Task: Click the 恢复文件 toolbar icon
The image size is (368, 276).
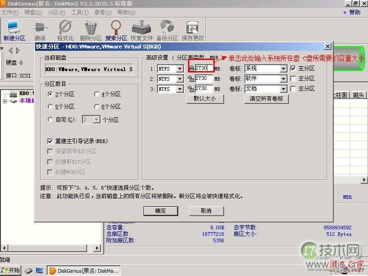Action: [x=142, y=30]
